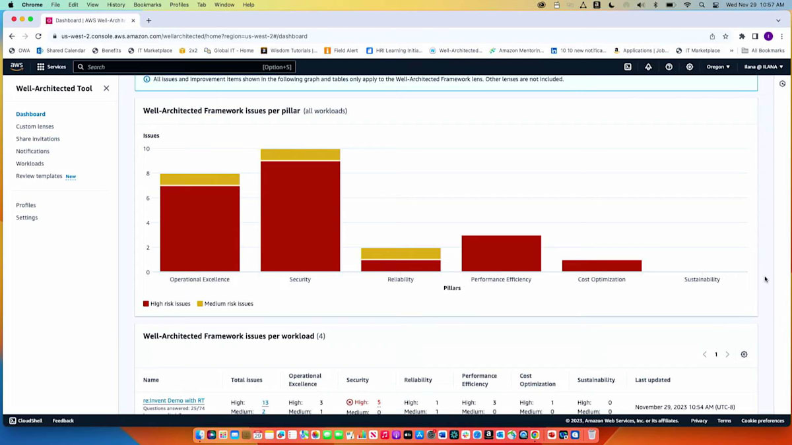Open Spotlight search in menu bar
The height and width of the screenshot is (445, 792).
[702, 5]
